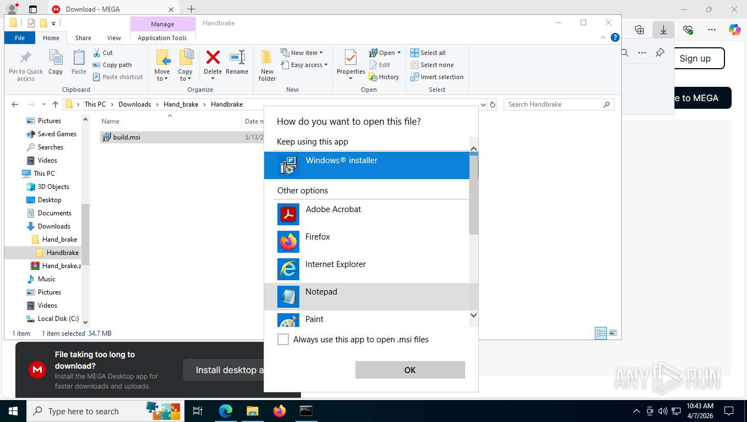Show hidden tray icons chevron
This screenshot has width=747, height=422.
click(x=637, y=410)
